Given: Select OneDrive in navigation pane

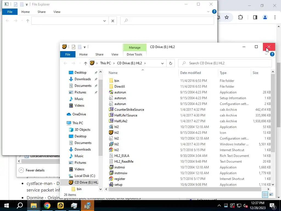Looking at the screenshot, I should tap(79, 114).
